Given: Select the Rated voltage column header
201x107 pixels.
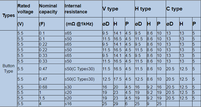Looking at the screenshot, I should click(28, 9).
